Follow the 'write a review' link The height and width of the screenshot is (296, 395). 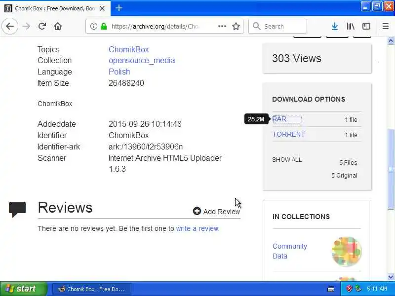[198, 228]
